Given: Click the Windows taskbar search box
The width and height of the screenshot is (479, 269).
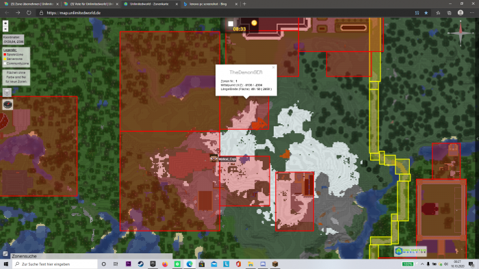Looking at the screenshot, I should point(55,264).
